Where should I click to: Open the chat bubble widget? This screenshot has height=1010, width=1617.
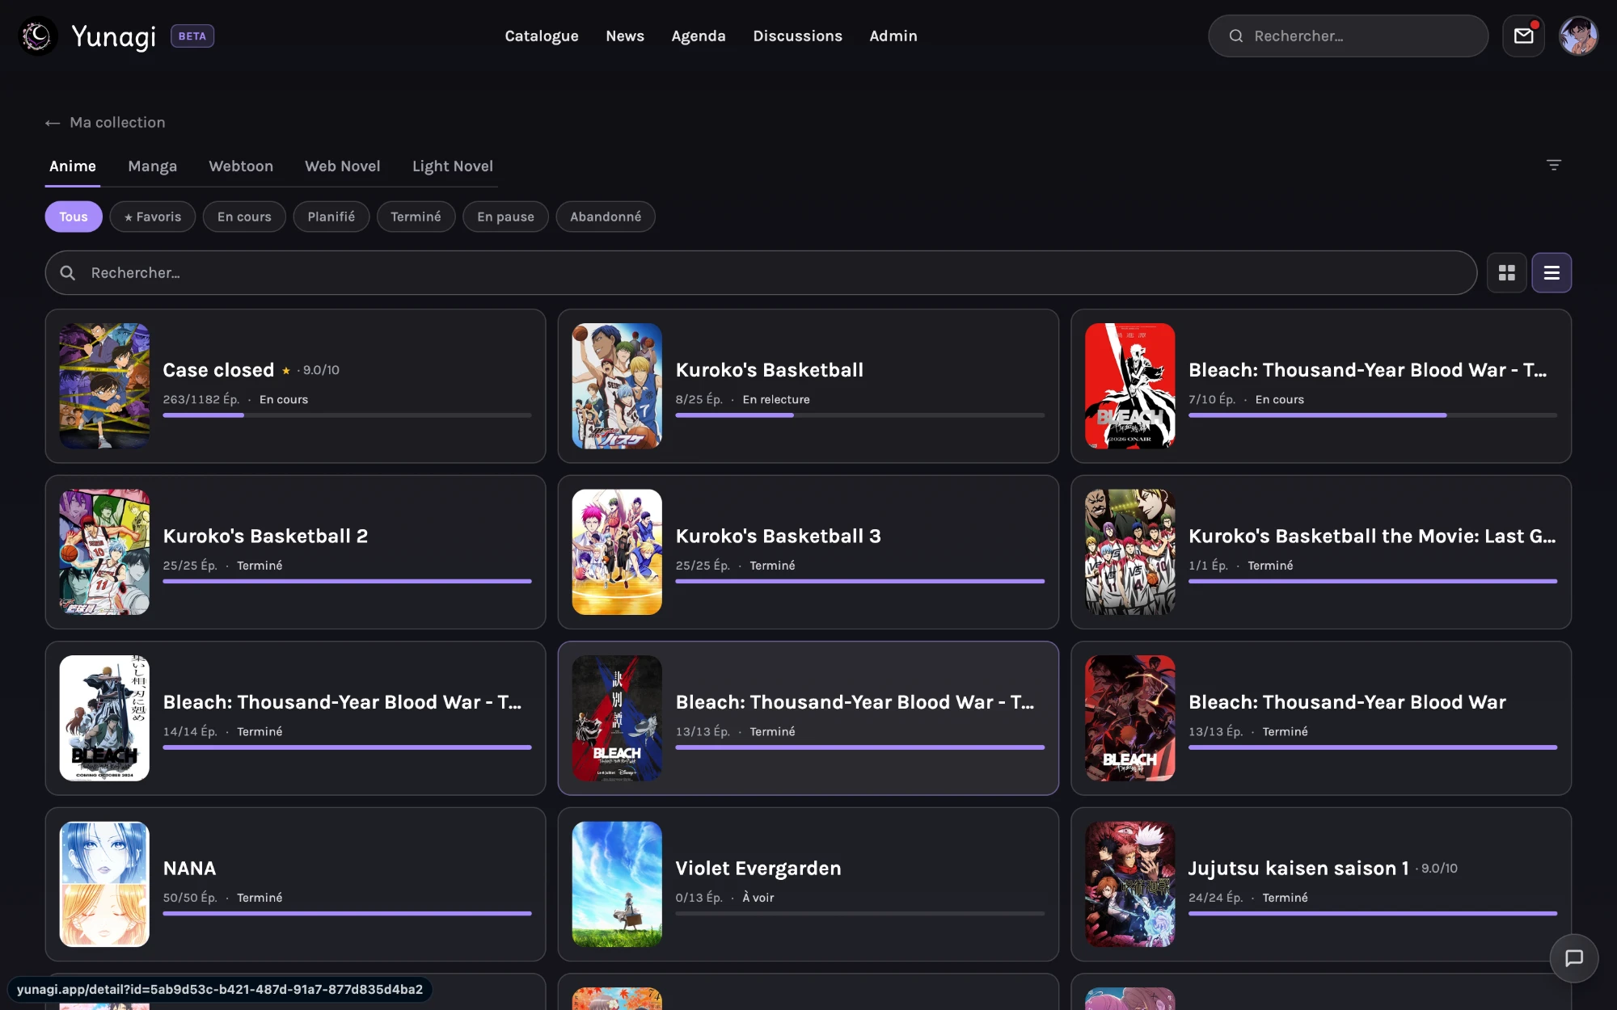click(1573, 958)
